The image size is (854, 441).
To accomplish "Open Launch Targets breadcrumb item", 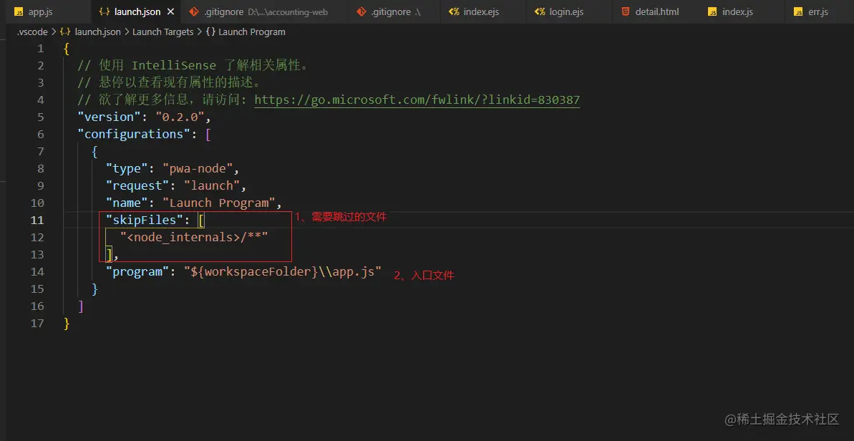I will pos(162,31).
